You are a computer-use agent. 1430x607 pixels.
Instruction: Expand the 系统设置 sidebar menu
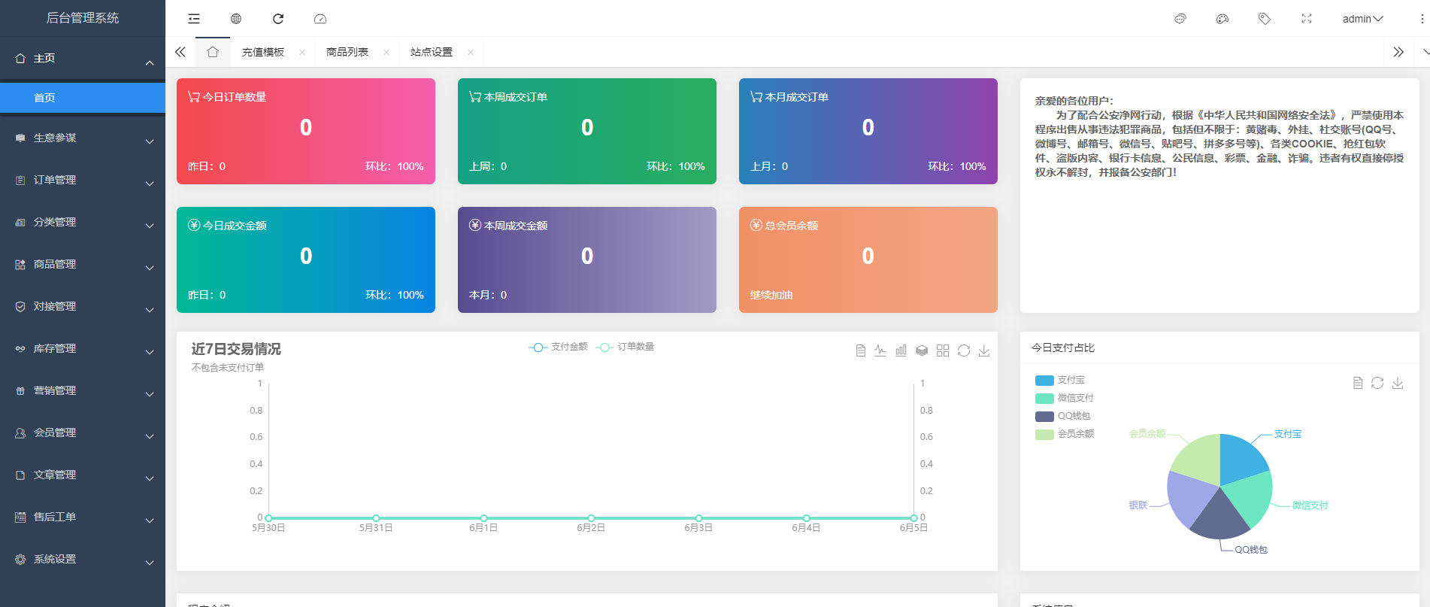pyautogui.click(x=83, y=559)
